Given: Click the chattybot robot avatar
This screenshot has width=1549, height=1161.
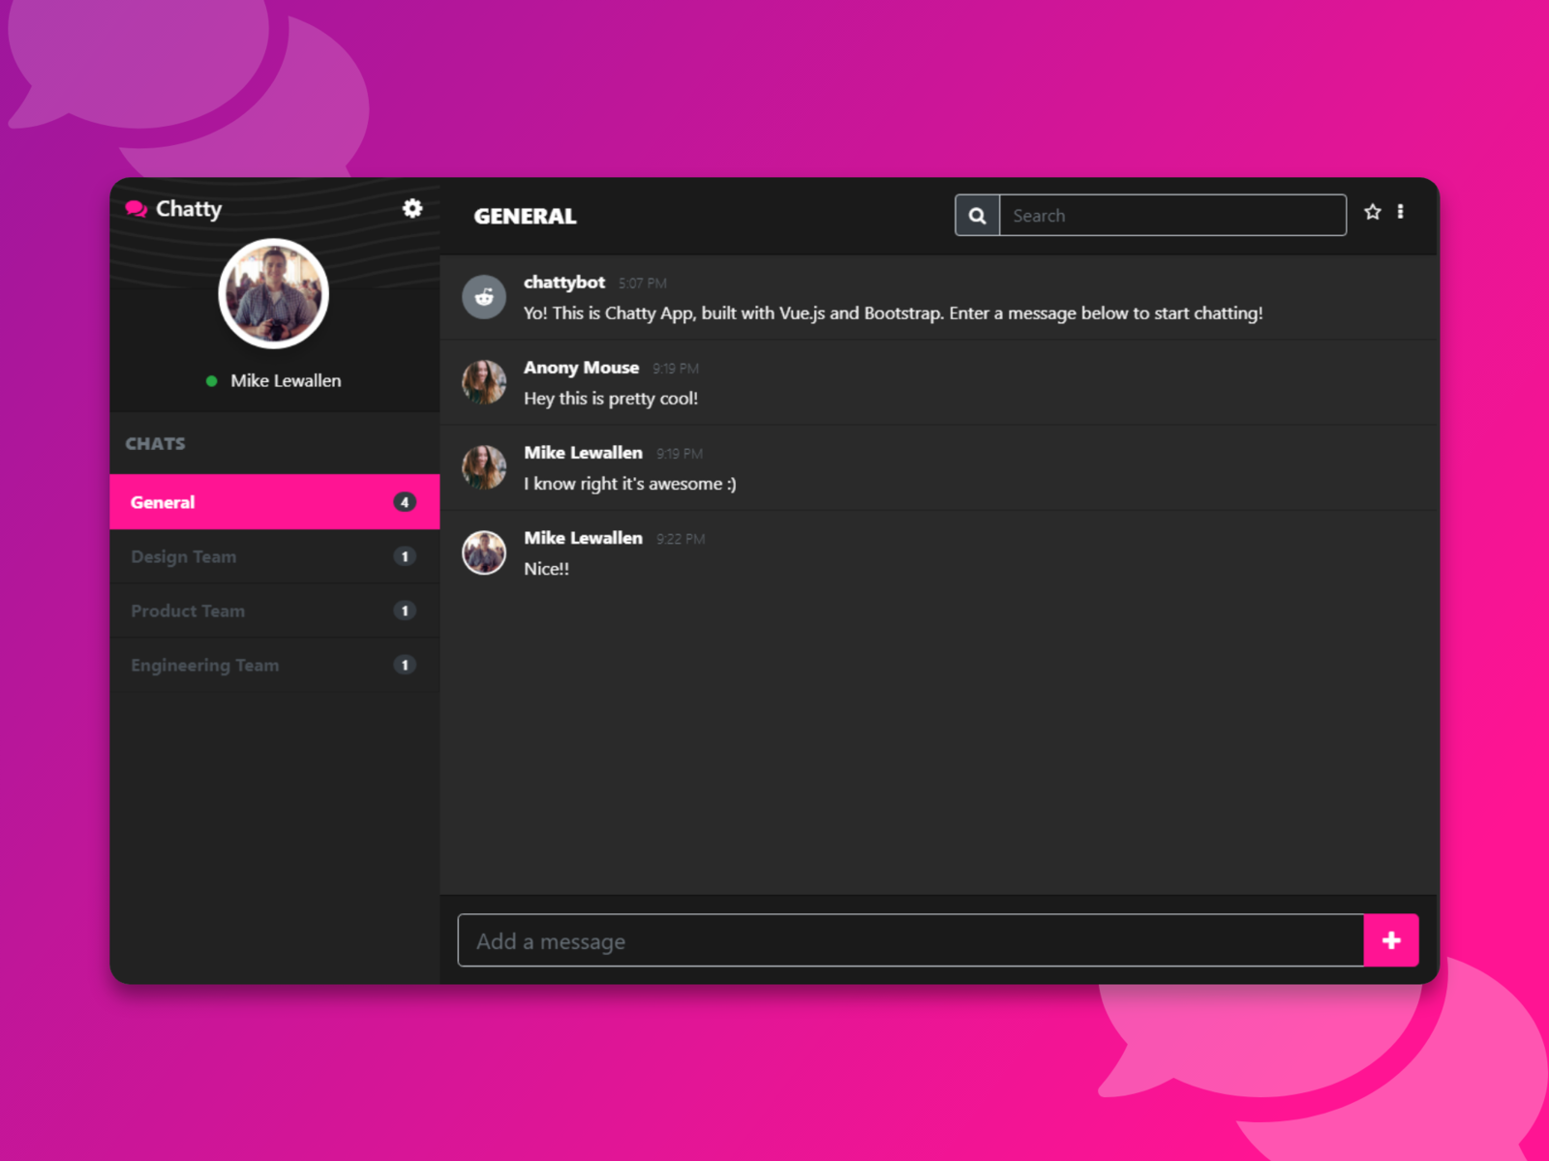Looking at the screenshot, I should [x=484, y=297].
